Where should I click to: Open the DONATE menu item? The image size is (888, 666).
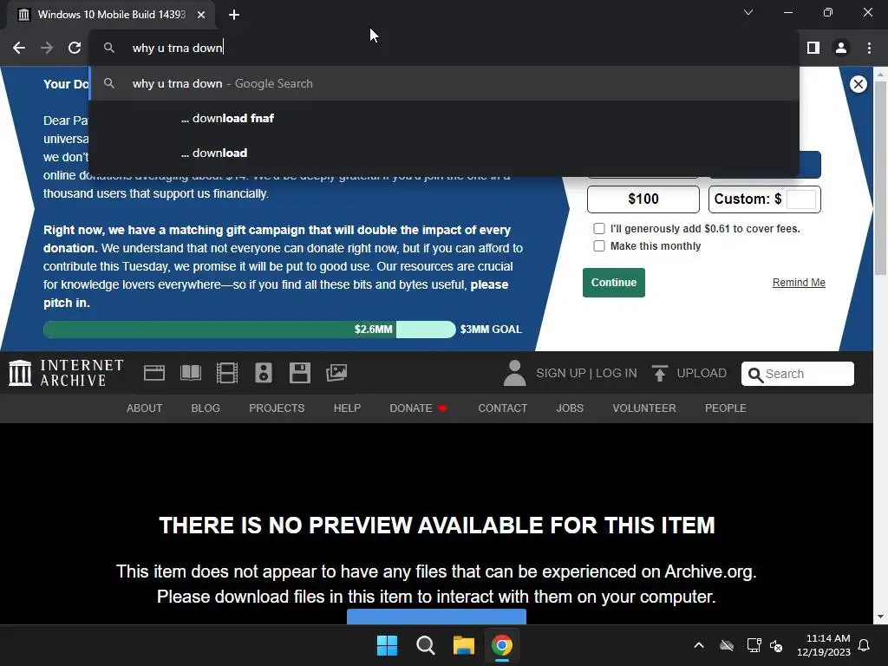click(x=418, y=408)
